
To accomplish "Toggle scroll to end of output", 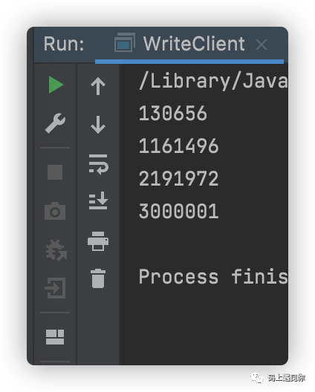I will pos(98,200).
